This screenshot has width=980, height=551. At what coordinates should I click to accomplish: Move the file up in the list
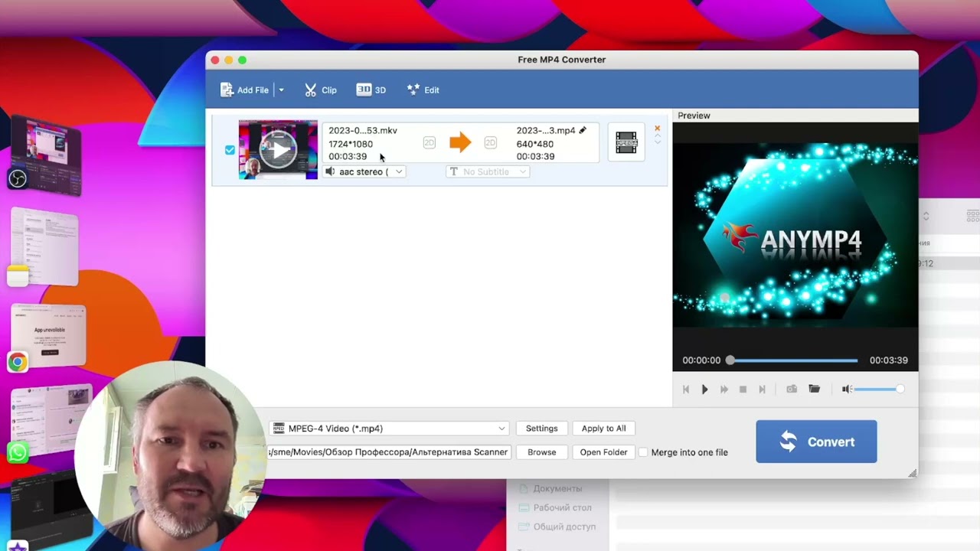pyautogui.click(x=657, y=136)
